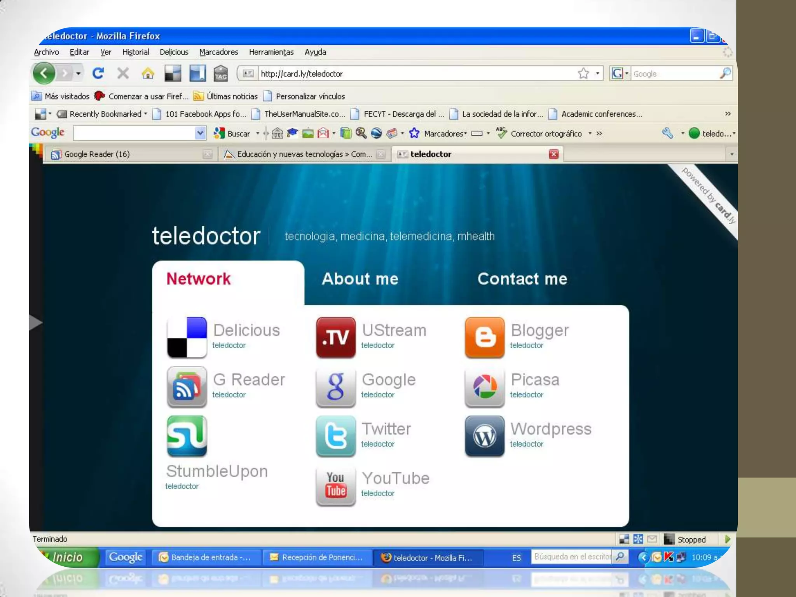Open the Delicious network icon
The height and width of the screenshot is (597, 796).
point(187,337)
